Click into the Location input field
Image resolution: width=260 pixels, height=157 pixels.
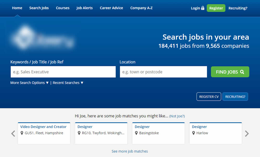coord(163,72)
